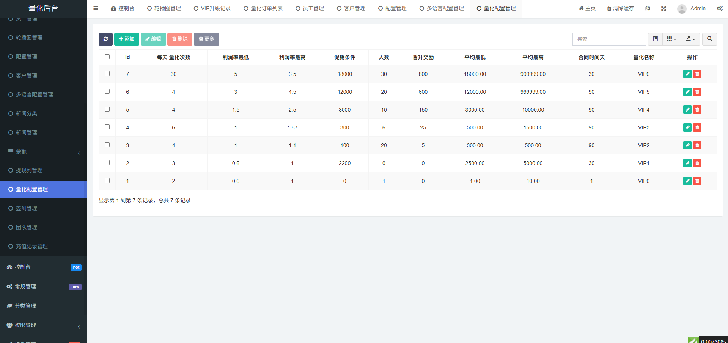Delete the VIP5 row with trash icon
The width and height of the screenshot is (728, 343).
[697, 92]
